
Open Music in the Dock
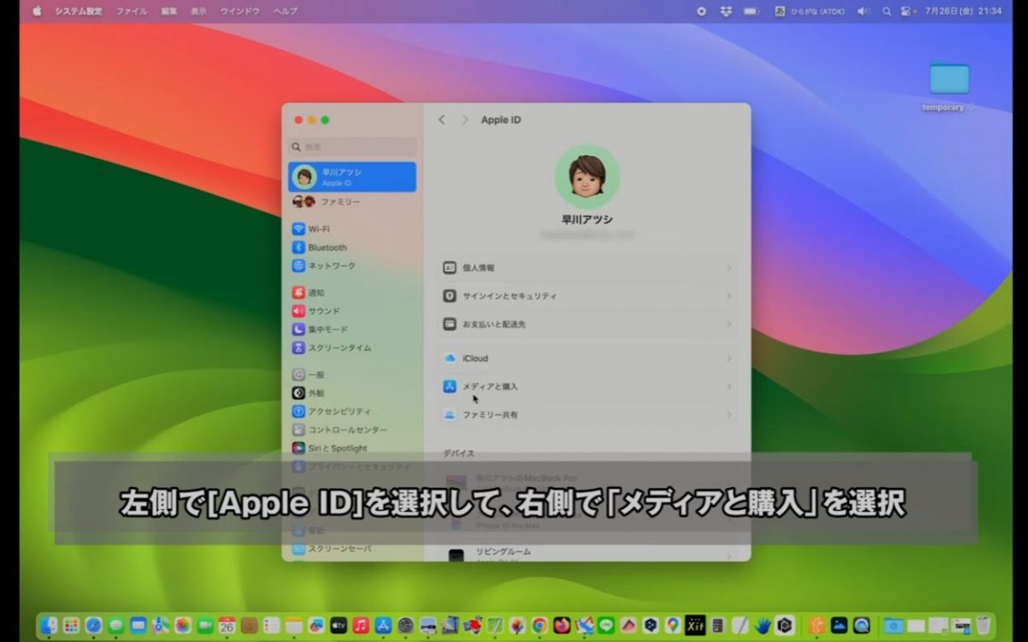pyautogui.click(x=361, y=625)
